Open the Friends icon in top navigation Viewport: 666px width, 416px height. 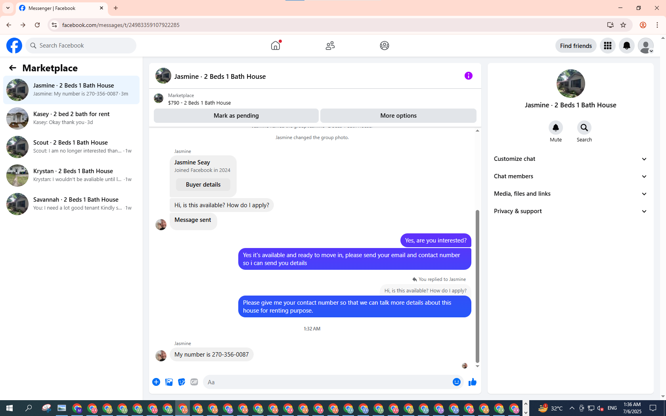(x=330, y=46)
